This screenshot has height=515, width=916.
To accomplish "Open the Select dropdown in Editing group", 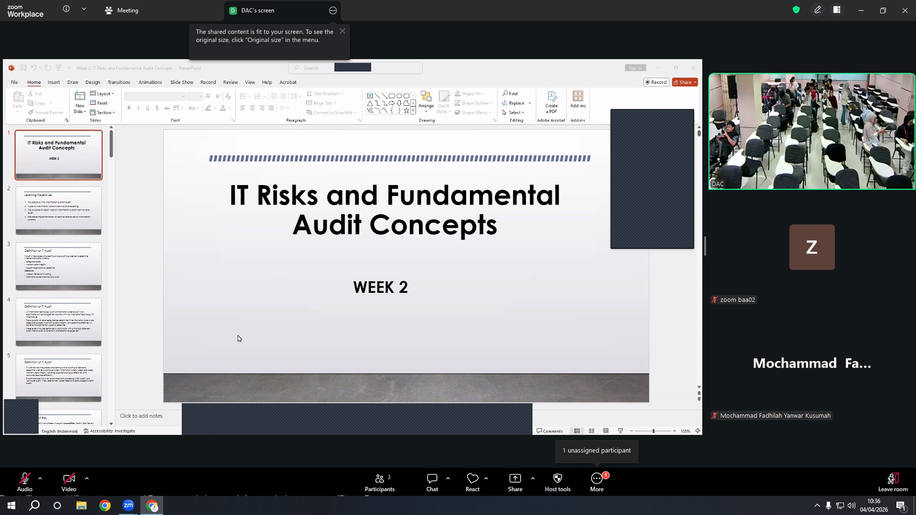I will pos(513,113).
